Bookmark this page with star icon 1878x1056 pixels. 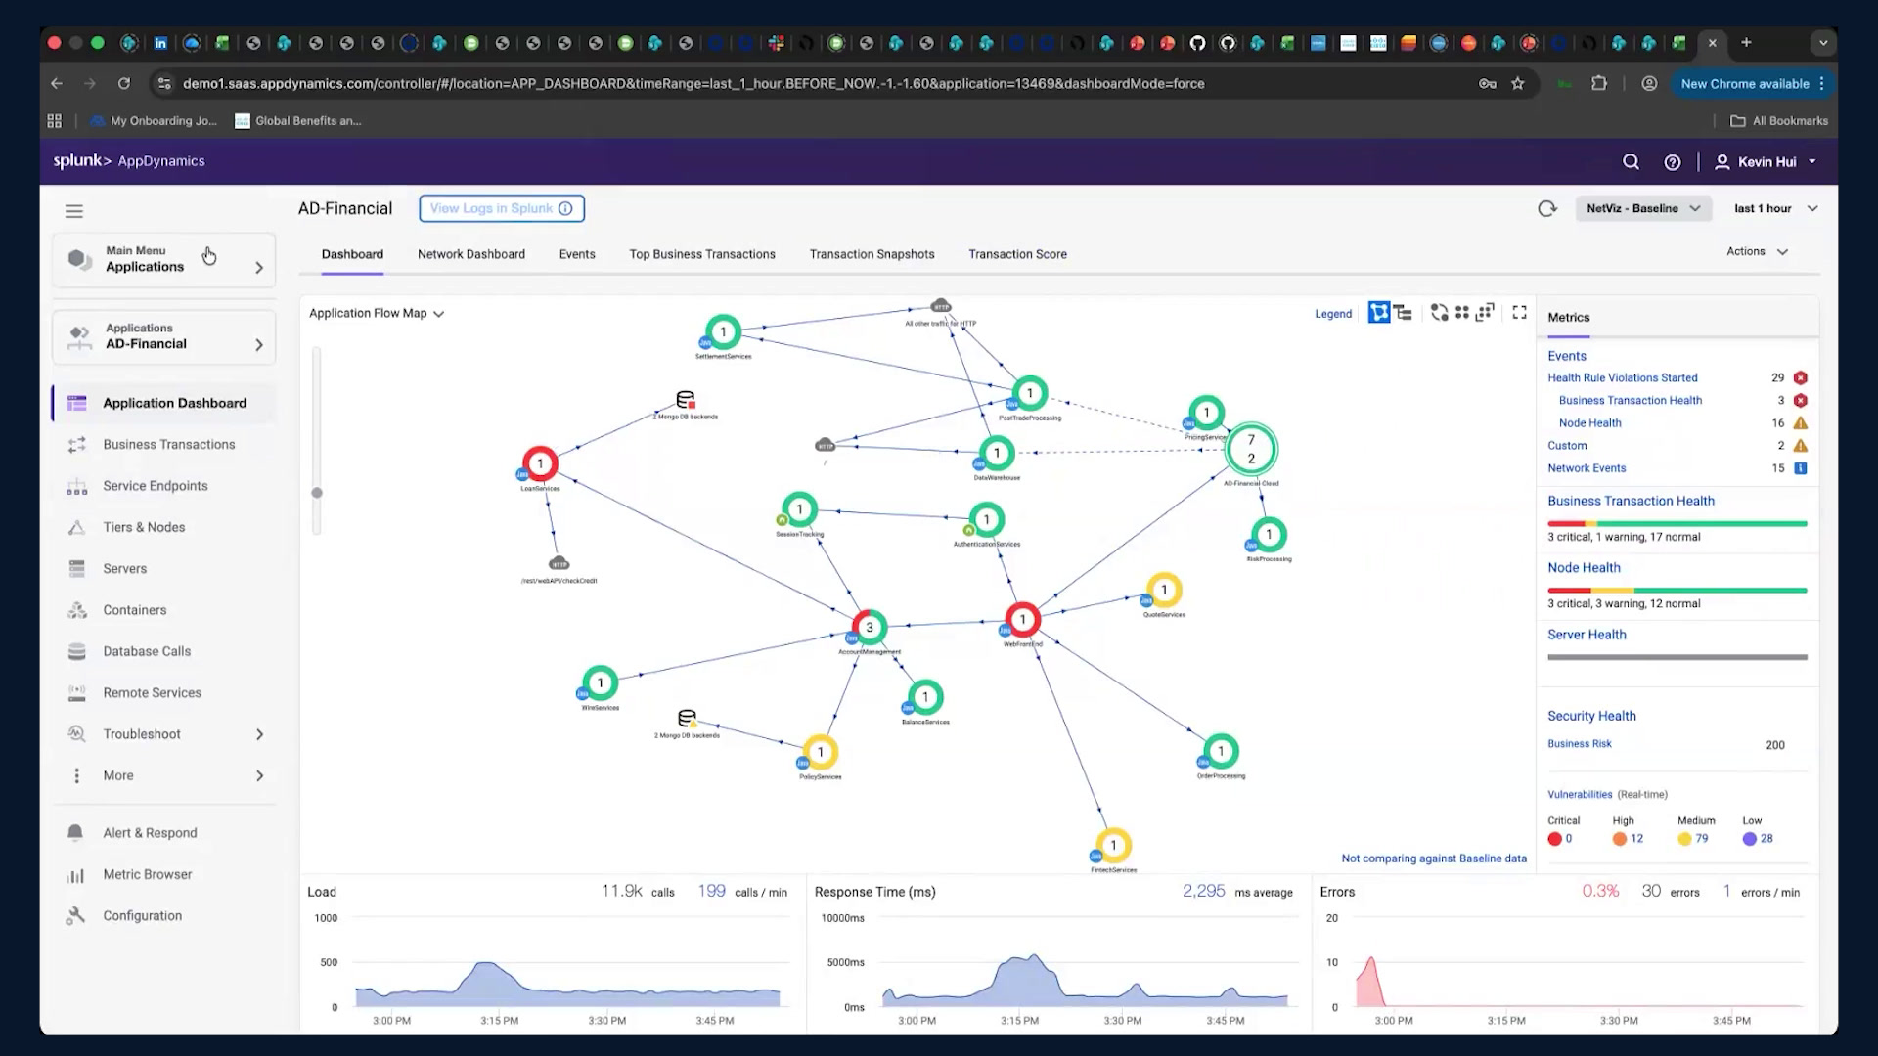[x=1517, y=84]
